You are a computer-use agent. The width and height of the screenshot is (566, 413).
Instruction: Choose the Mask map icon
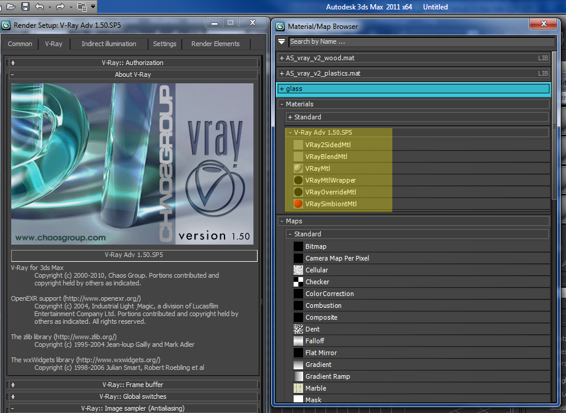click(x=298, y=399)
